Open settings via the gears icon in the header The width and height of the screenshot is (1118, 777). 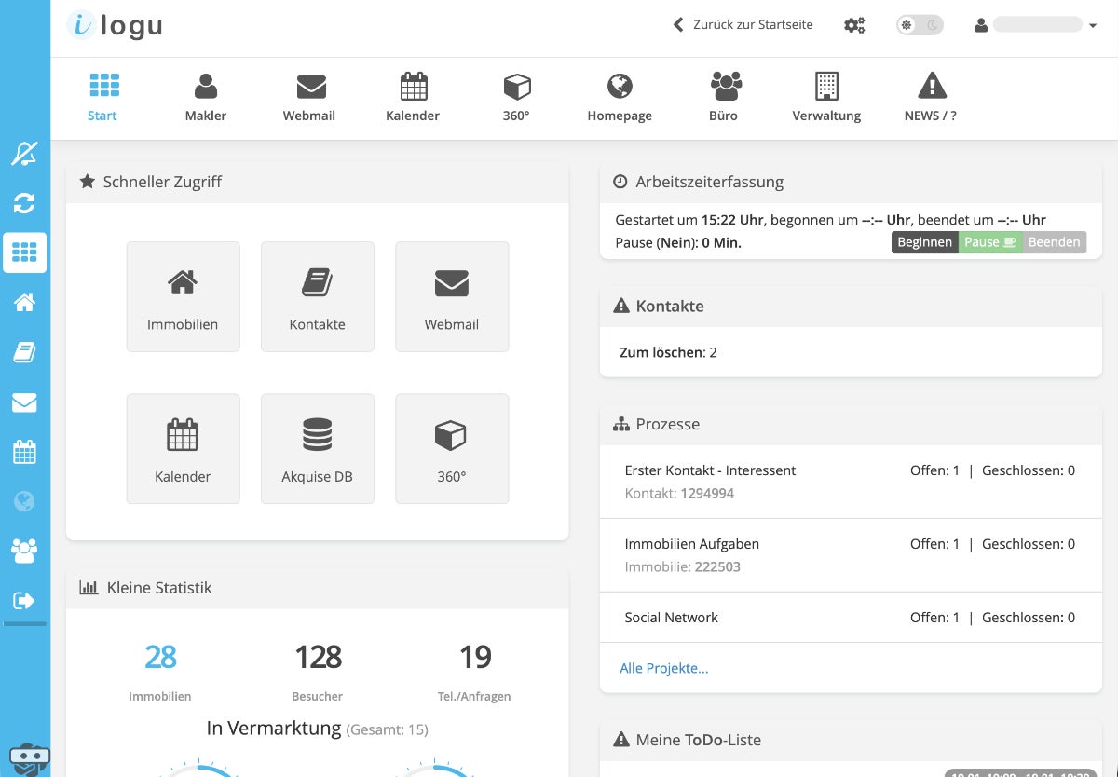(854, 25)
